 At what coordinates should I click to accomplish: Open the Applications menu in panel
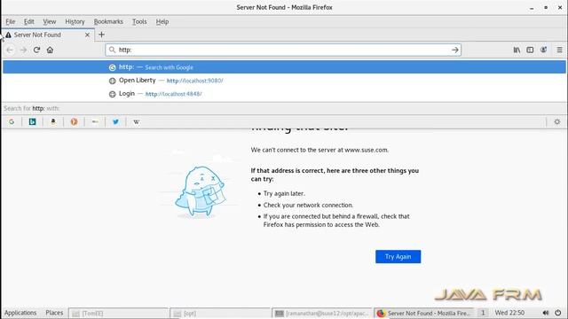click(20, 313)
